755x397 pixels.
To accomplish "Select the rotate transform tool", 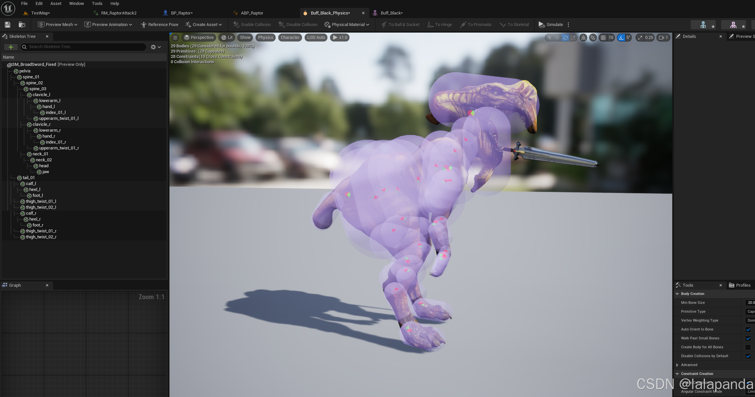I will [565, 38].
